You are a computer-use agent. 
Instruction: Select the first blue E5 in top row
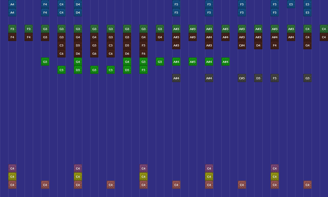click(x=291, y=4)
